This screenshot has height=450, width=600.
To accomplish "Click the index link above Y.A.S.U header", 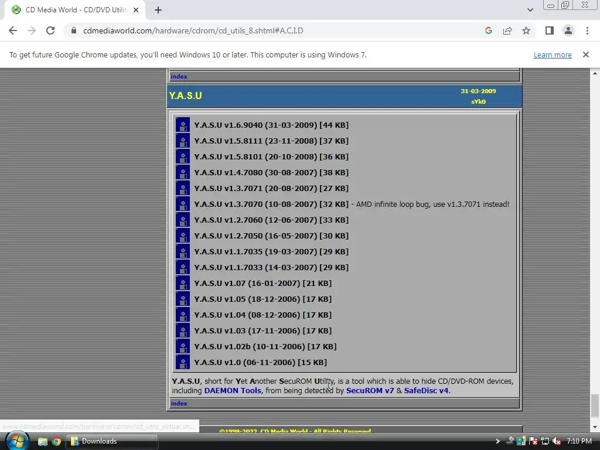I will point(179,77).
